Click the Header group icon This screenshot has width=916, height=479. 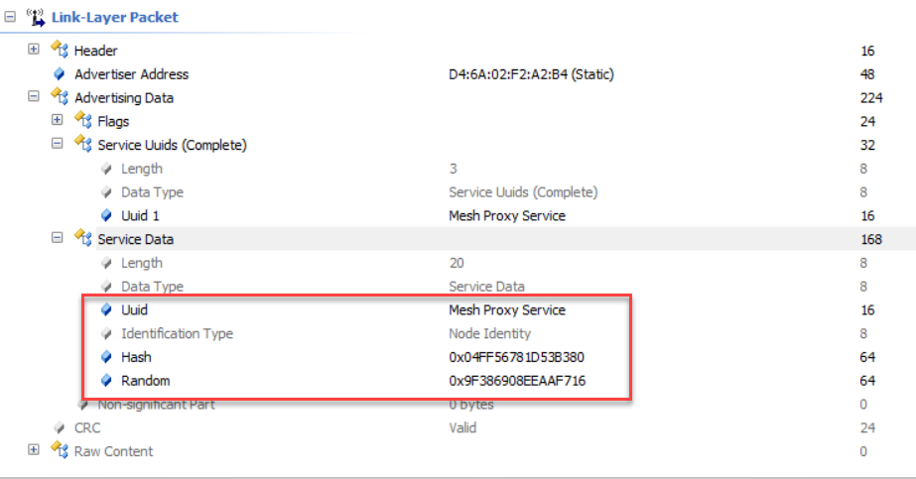coord(60,51)
